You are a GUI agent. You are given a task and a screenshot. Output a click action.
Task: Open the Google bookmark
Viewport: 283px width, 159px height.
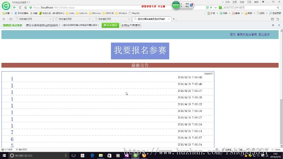coord(34,13)
